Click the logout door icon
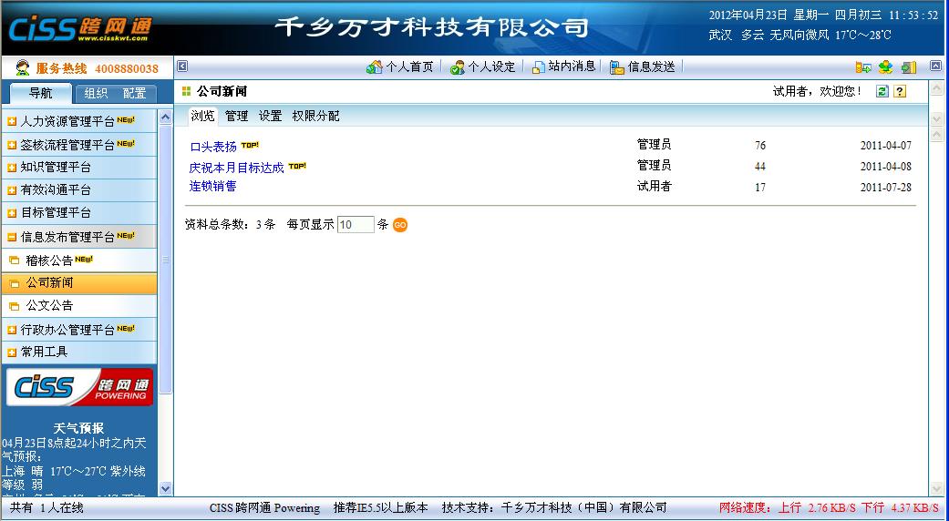 [x=909, y=67]
